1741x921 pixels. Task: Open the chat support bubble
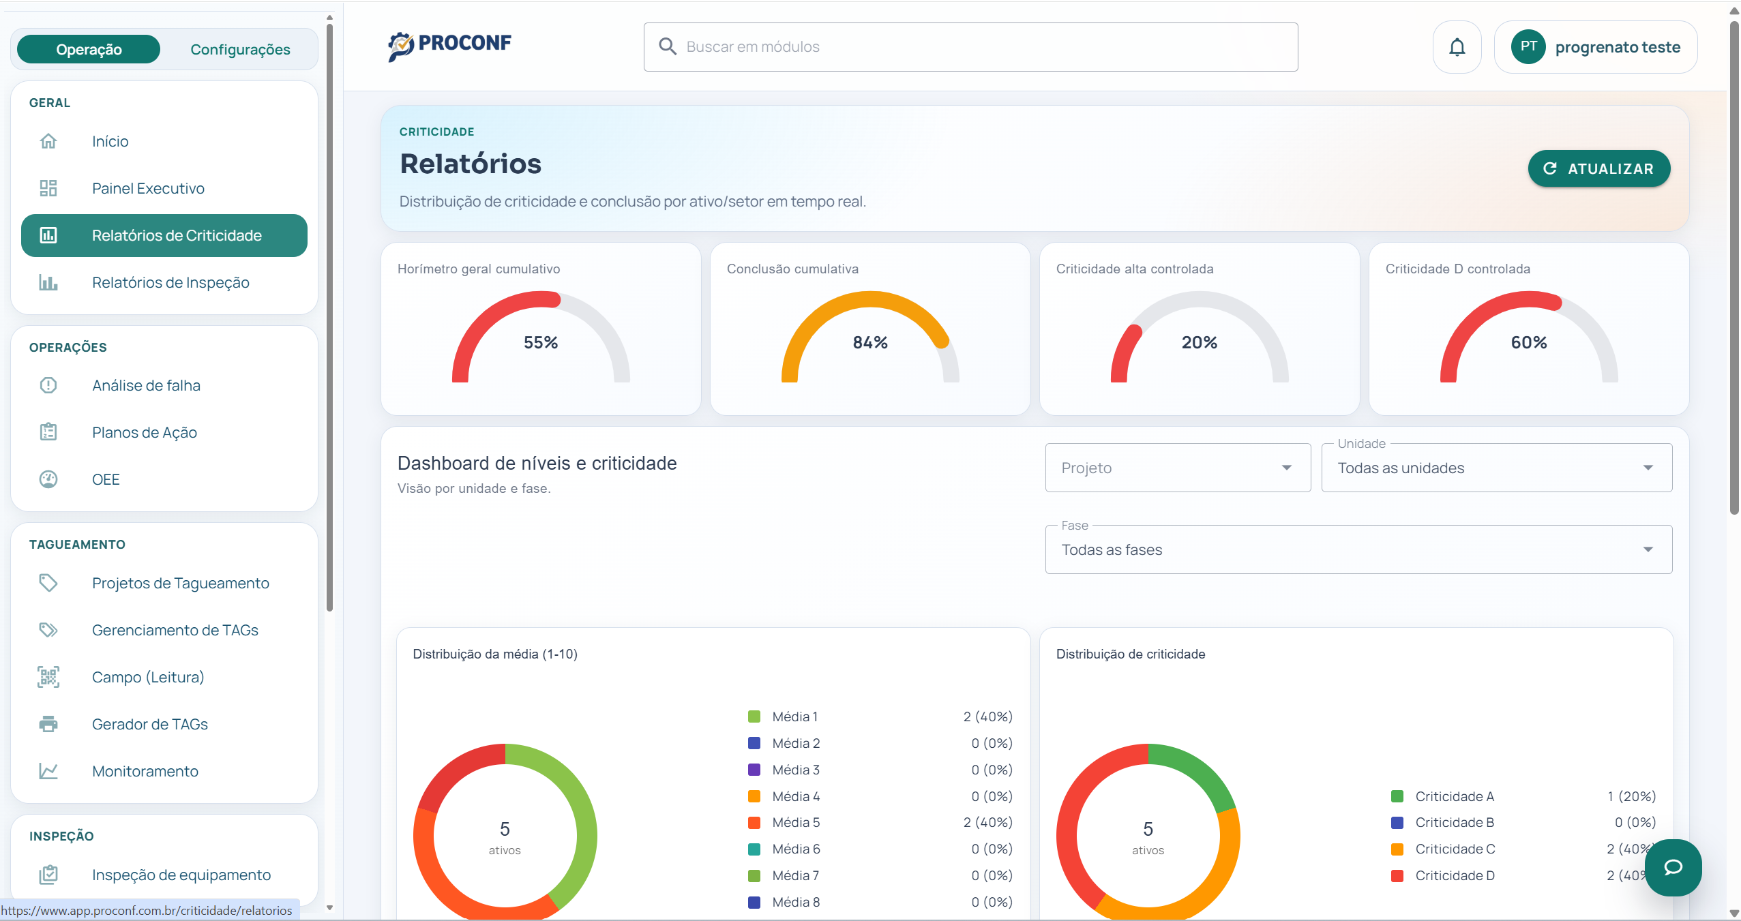pos(1673,867)
